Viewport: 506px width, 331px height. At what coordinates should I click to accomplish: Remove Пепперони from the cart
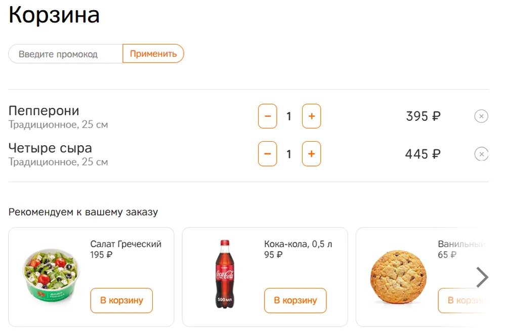(x=481, y=116)
